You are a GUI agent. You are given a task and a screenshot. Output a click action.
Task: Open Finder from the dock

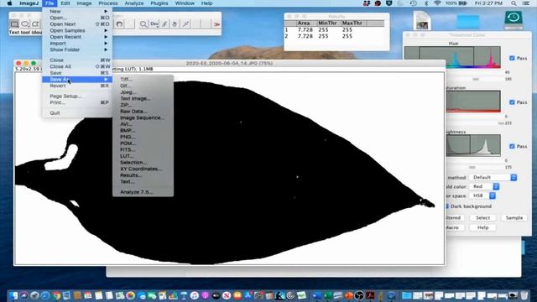tap(13, 295)
